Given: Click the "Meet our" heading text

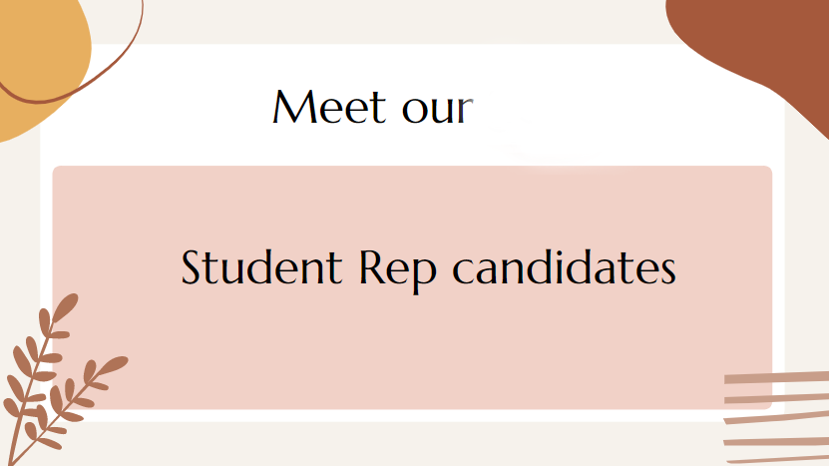Looking at the screenshot, I should pos(371,108).
